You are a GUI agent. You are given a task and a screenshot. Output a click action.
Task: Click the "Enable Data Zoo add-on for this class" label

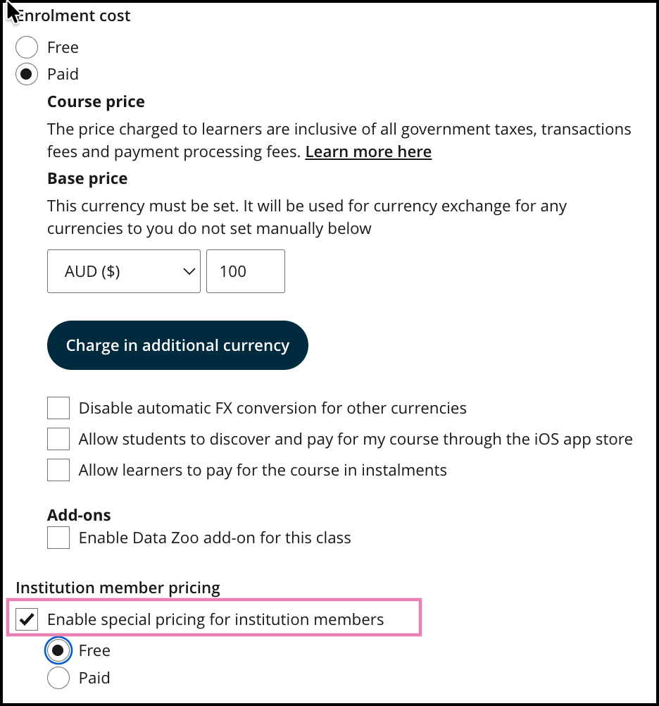[215, 538]
